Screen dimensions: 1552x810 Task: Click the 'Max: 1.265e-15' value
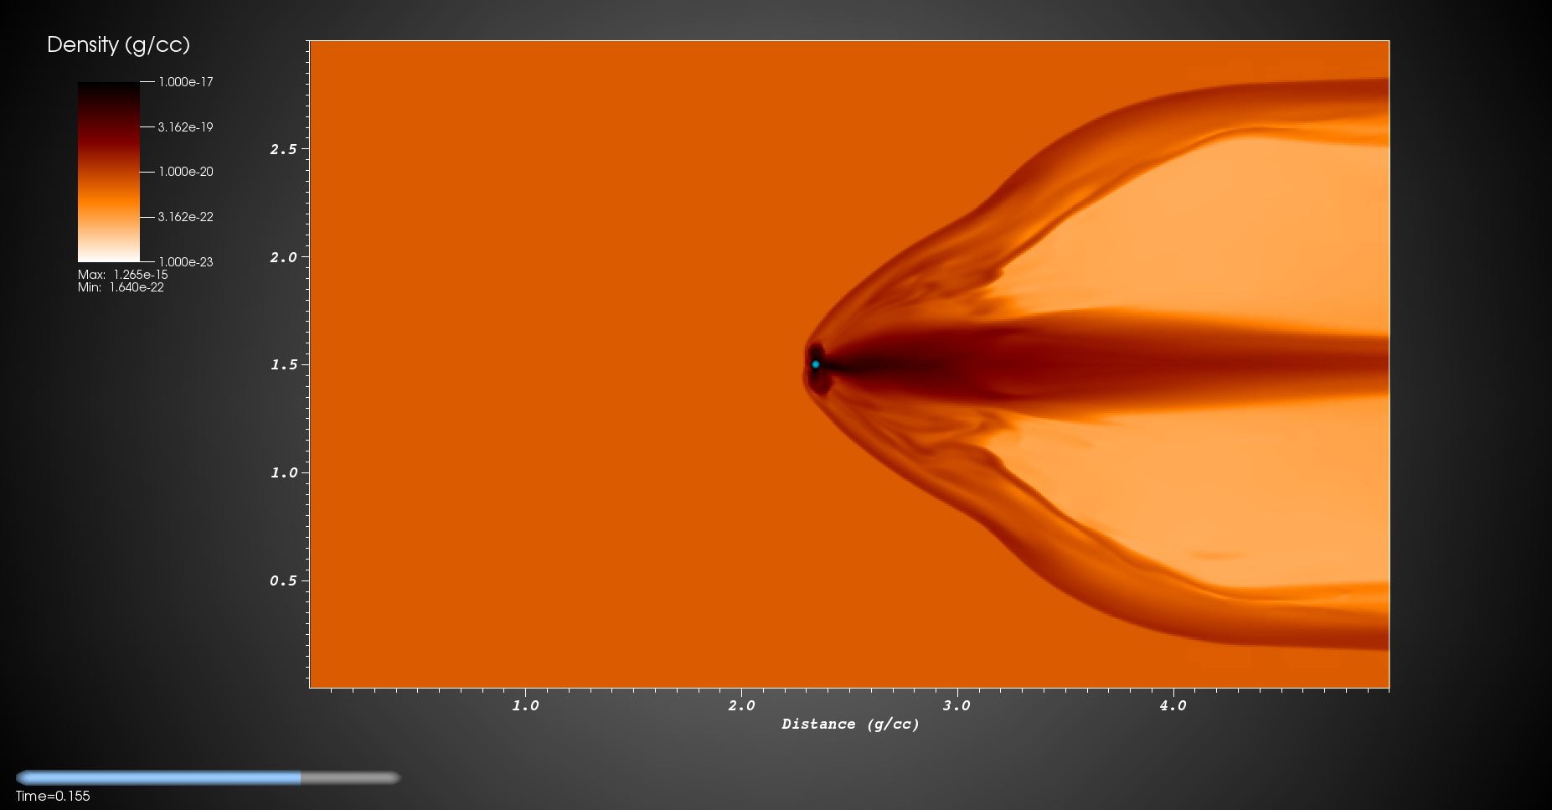123,275
